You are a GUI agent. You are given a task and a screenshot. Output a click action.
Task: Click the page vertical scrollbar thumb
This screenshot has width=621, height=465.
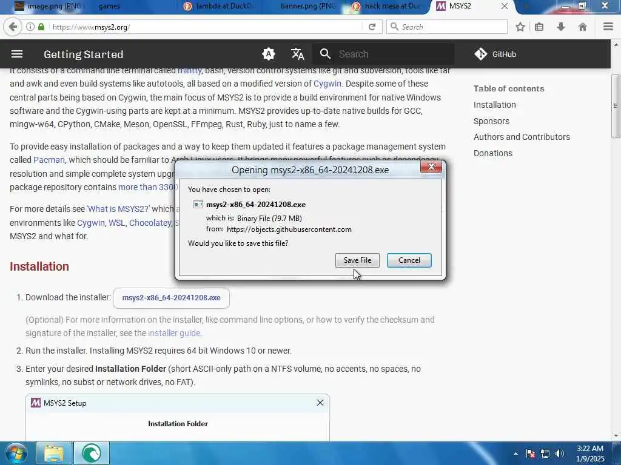[616, 106]
